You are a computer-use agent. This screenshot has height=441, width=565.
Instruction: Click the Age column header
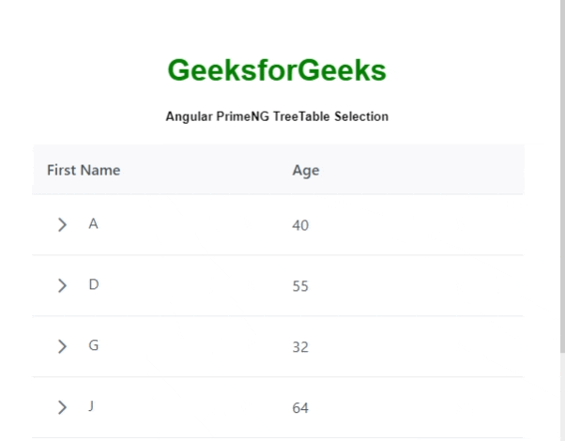pyautogui.click(x=306, y=170)
